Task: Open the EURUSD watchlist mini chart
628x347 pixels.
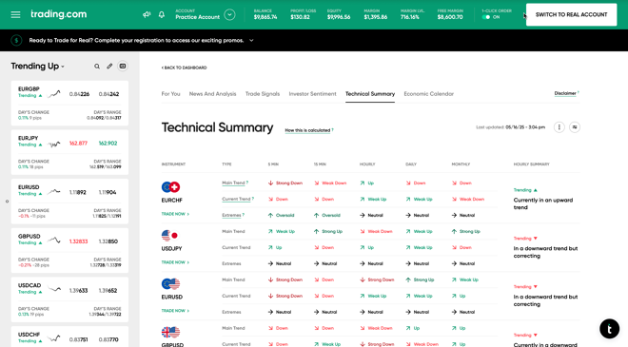Action: pos(53,192)
